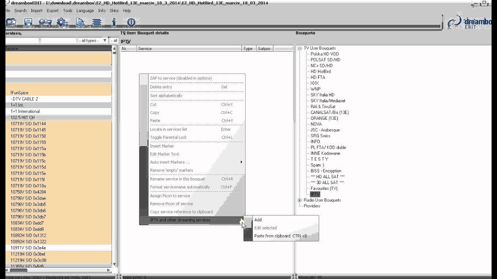Click the services horizontal scroll right arrow
497x279 pixels.
(x=109, y=270)
